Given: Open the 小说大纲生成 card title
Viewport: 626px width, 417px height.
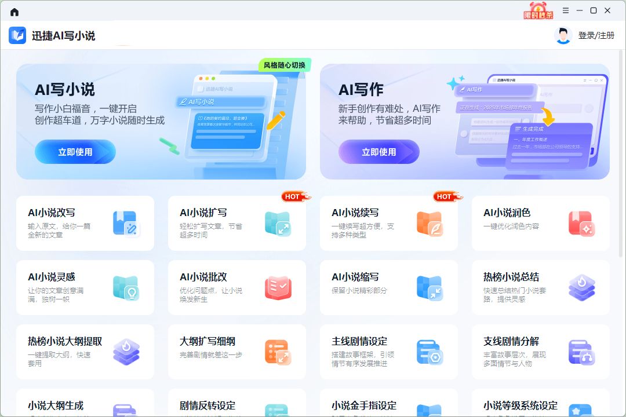Looking at the screenshot, I should click(x=56, y=405).
